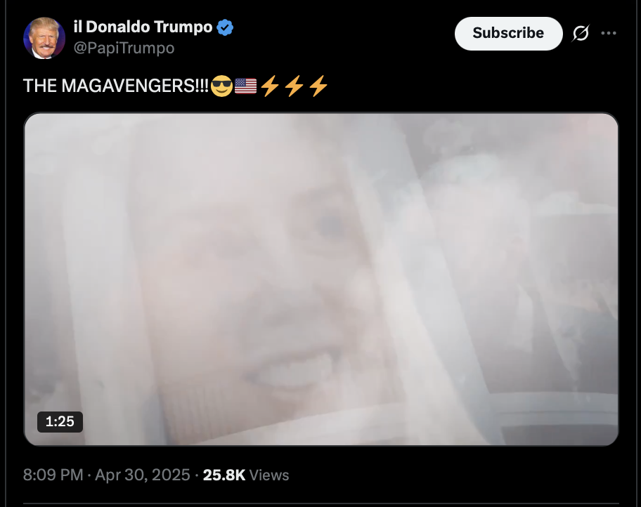Open the profile avatar picture
Viewport: 641px width, 507px height.
click(x=44, y=38)
